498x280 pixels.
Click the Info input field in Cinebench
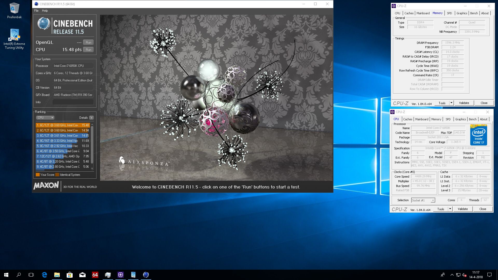pos(73,102)
